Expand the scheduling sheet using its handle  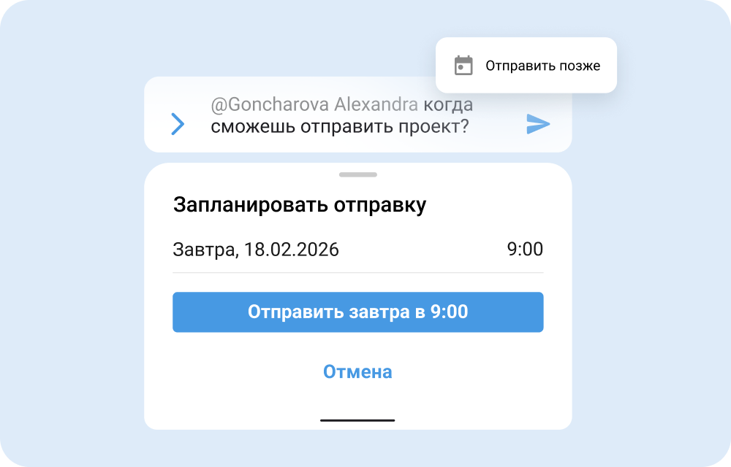click(358, 175)
